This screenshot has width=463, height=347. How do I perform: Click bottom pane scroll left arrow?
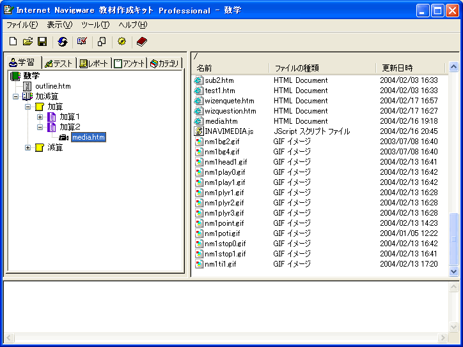tap(9, 337)
